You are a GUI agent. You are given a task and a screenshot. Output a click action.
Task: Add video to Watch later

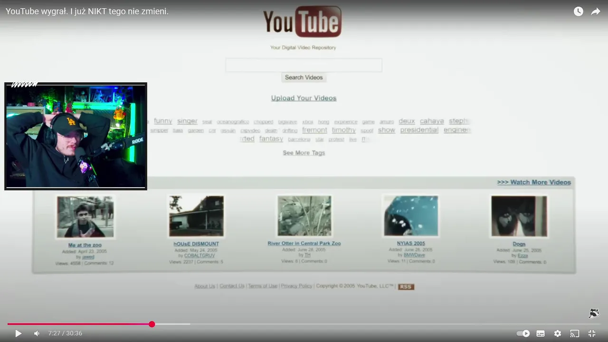click(578, 11)
